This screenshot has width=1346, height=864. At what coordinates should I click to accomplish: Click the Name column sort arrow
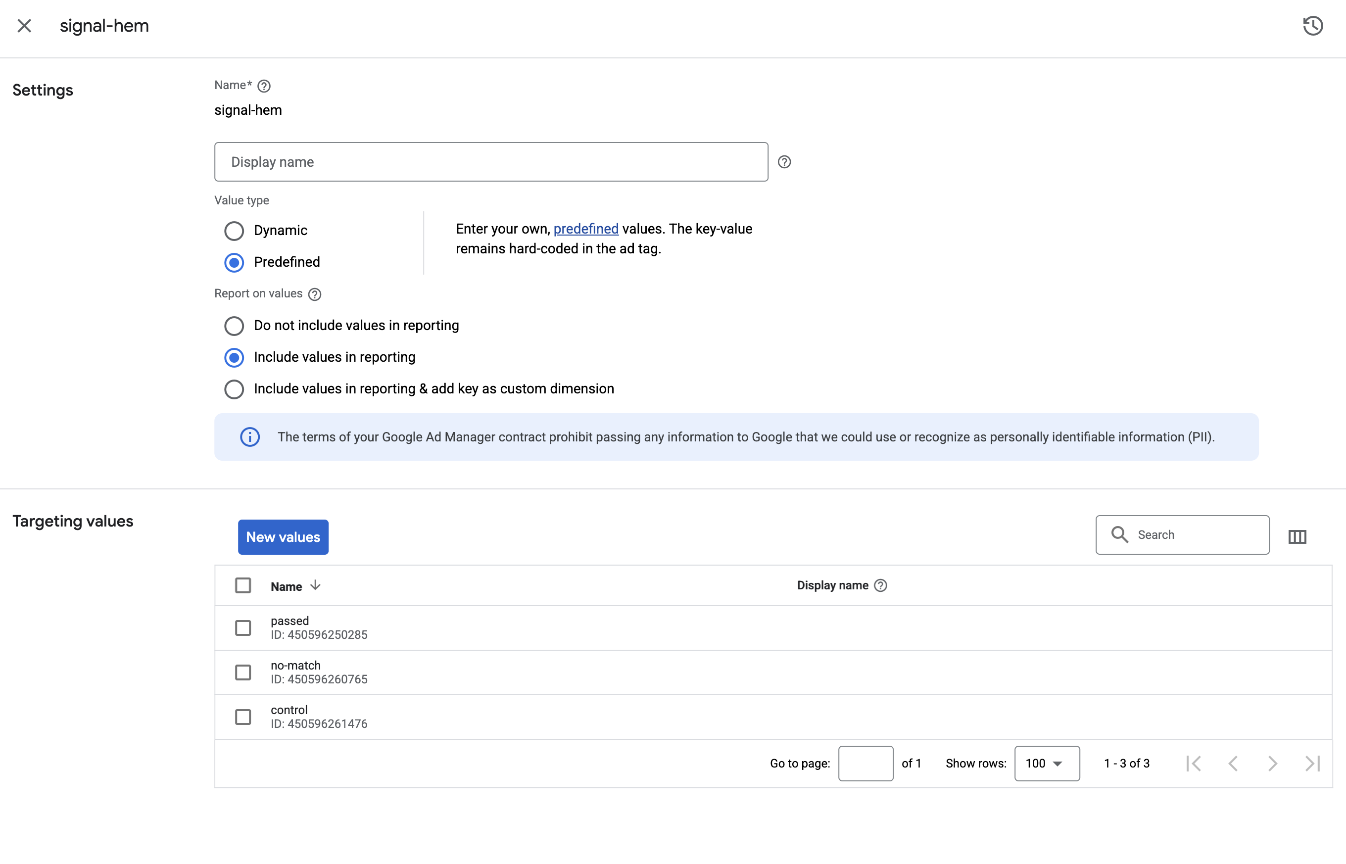point(315,586)
